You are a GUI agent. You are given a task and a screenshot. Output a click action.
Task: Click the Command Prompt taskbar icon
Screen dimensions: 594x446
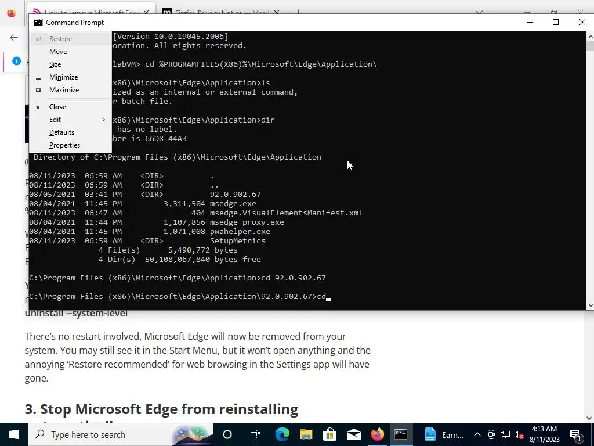[401, 434]
